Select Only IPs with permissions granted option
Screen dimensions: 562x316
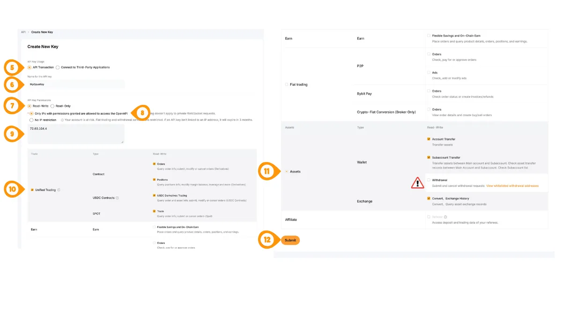pyautogui.click(x=31, y=114)
